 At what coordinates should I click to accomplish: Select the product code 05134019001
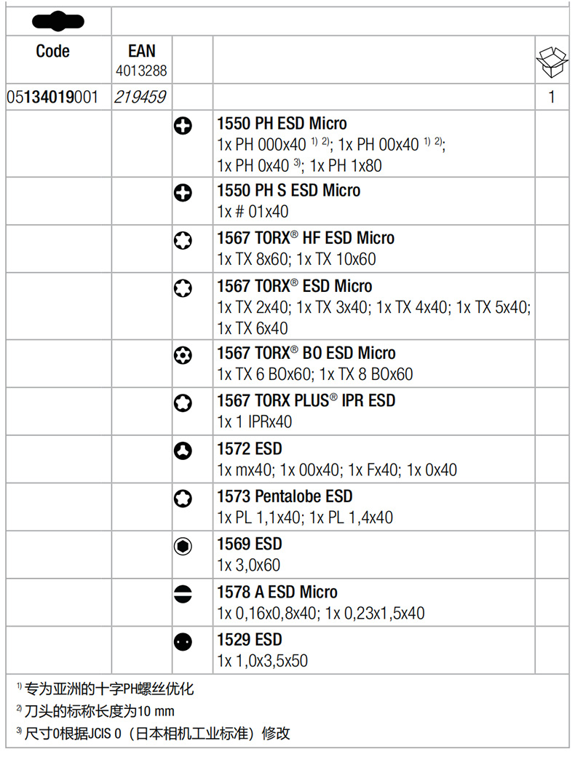coord(52,97)
